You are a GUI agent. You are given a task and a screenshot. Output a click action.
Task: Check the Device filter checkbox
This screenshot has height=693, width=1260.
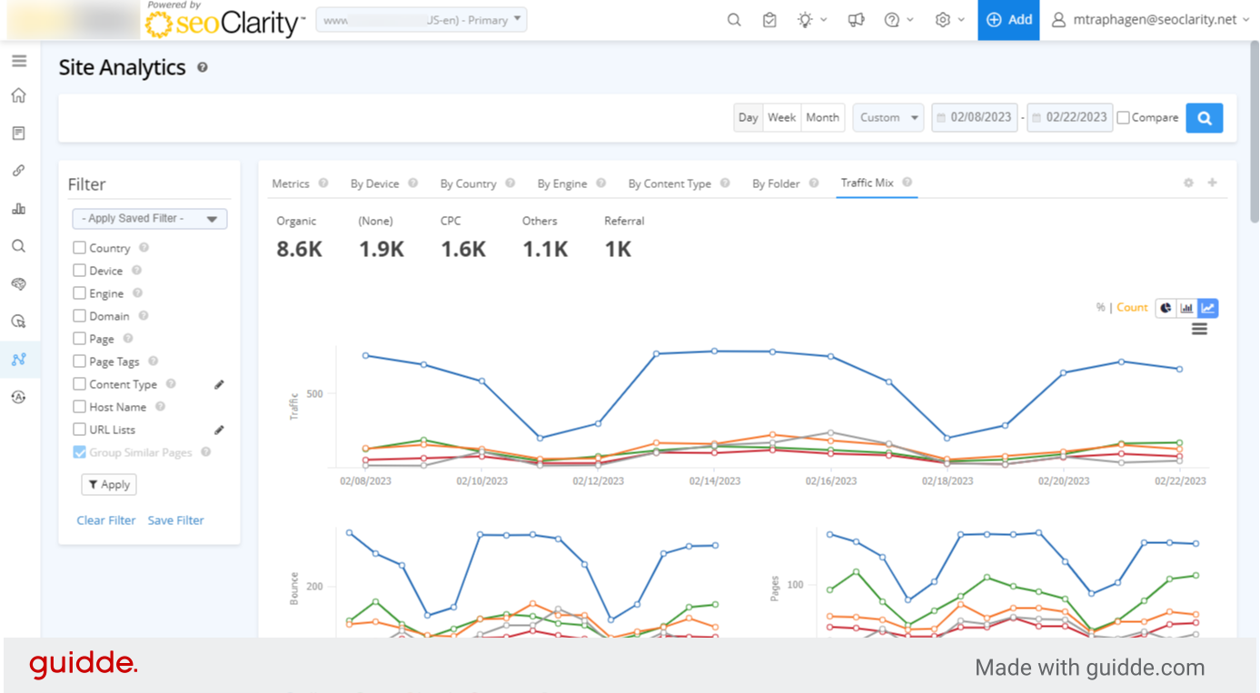coord(80,271)
